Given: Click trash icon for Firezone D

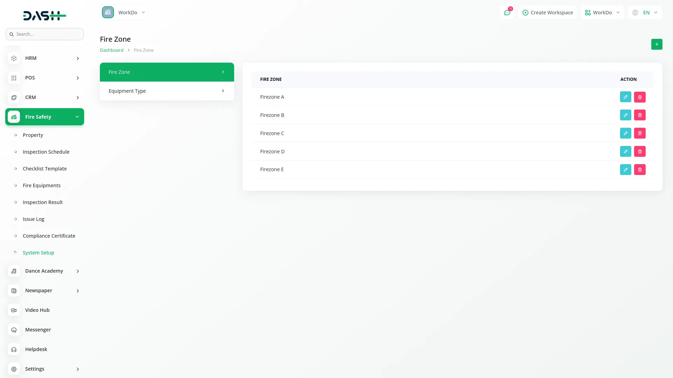Looking at the screenshot, I should (x=640, y=152).
